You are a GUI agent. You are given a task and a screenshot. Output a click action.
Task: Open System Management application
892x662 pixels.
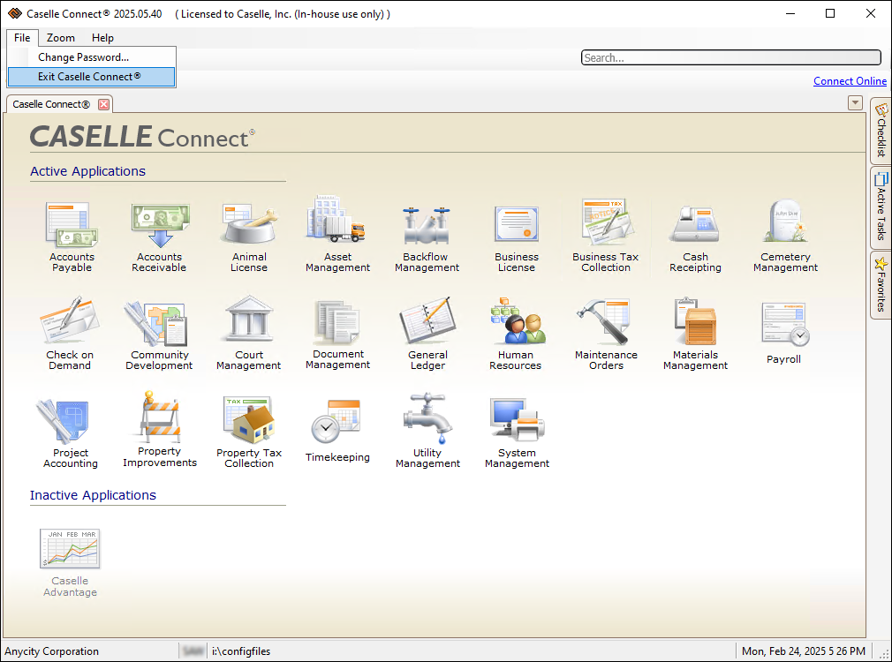pyautogui.click(x=517, y=433)
